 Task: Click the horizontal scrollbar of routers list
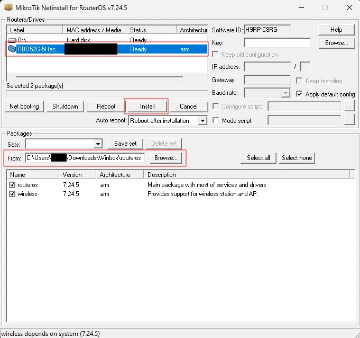click(x=99, y=77)
